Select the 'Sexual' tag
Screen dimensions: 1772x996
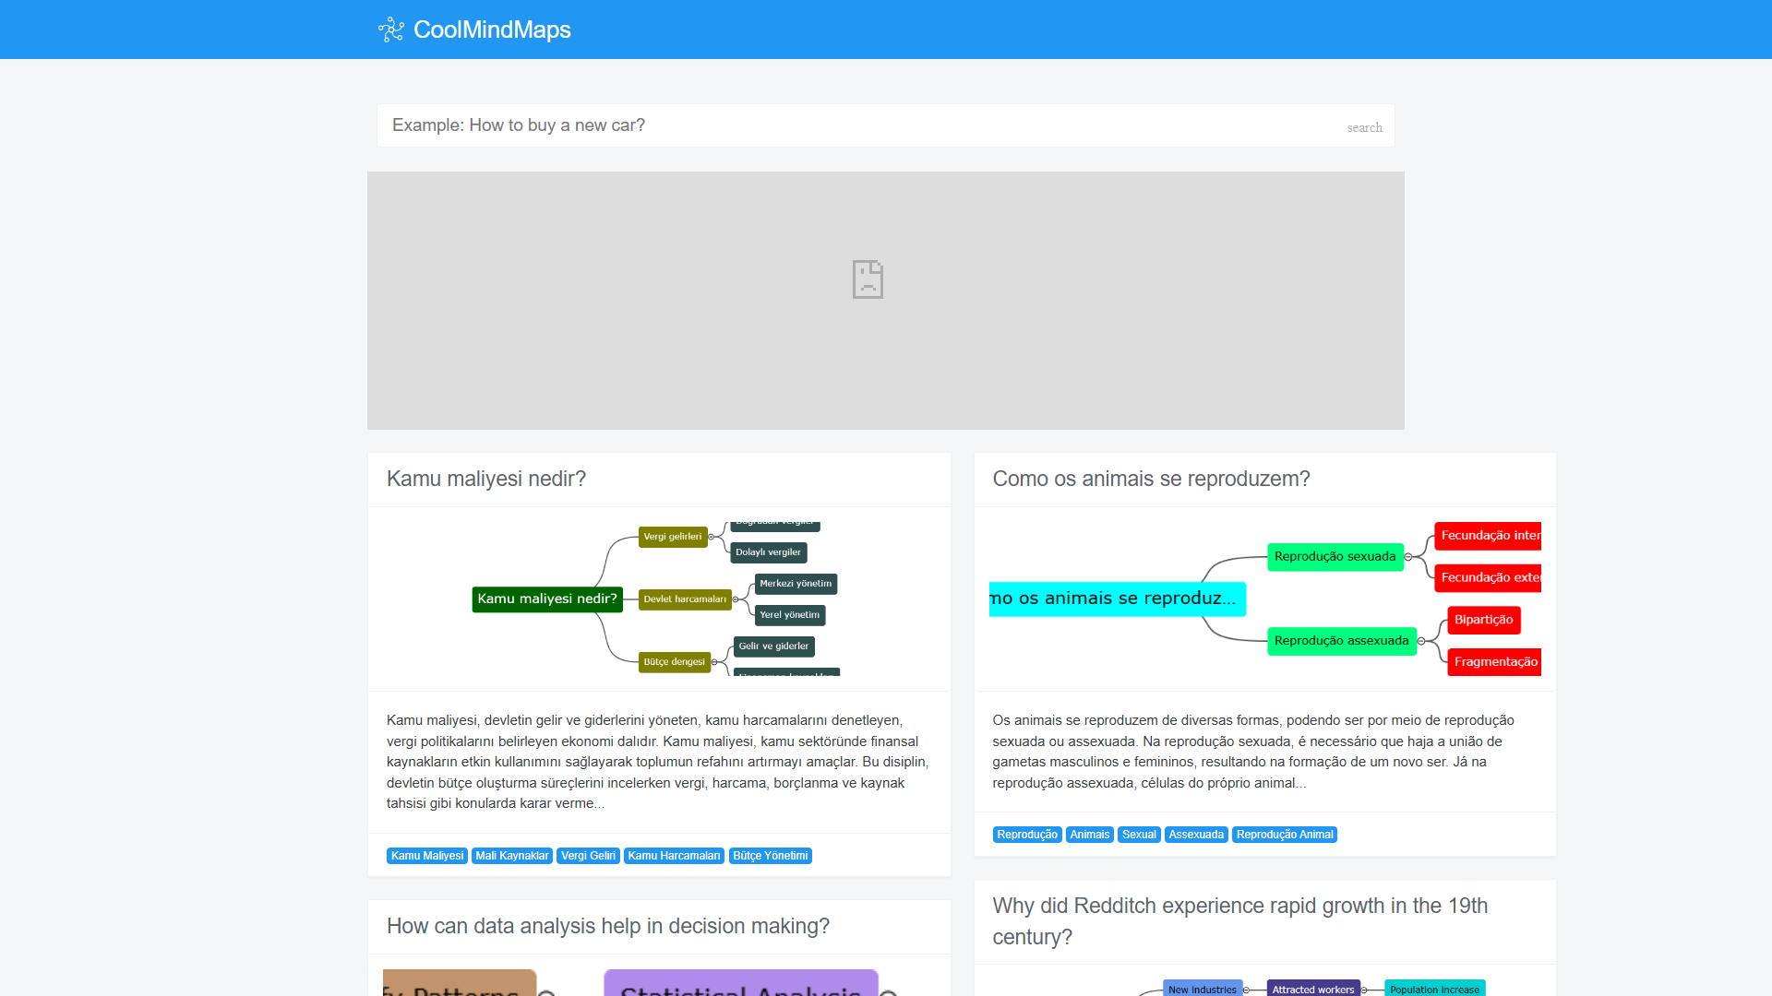(1139, 835)
